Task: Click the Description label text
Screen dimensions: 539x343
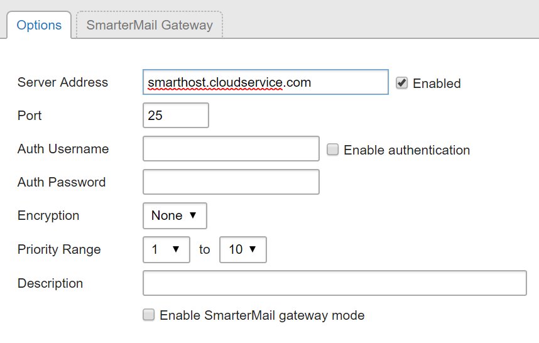Action: 50,283
